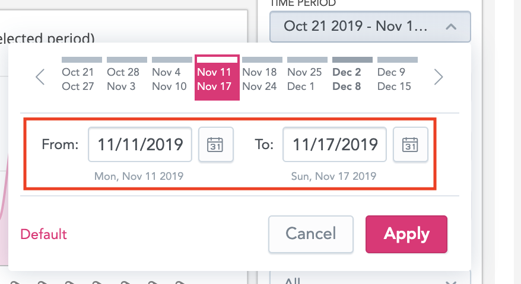521x284 pixels.
Task: Click the Oct 21 2019 - Nov 1... period text
Action: click(x=355, y=27)
